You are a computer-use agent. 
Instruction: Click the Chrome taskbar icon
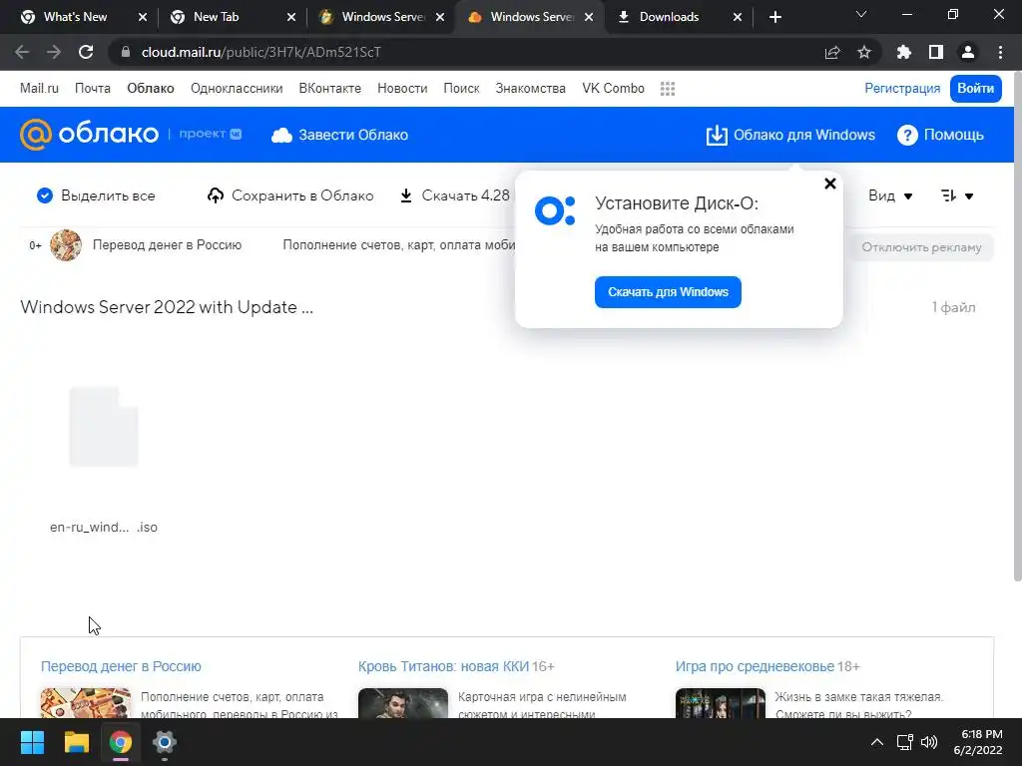tap(121, 742)
